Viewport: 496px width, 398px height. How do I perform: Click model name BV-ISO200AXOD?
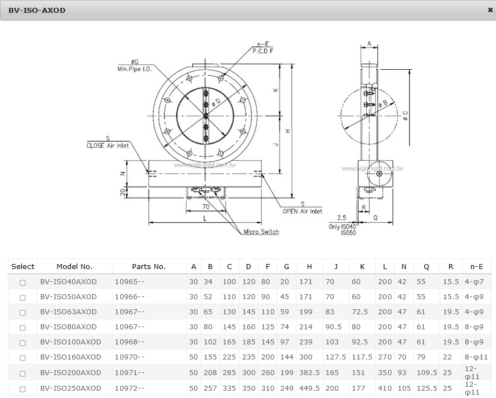(70, 373)
